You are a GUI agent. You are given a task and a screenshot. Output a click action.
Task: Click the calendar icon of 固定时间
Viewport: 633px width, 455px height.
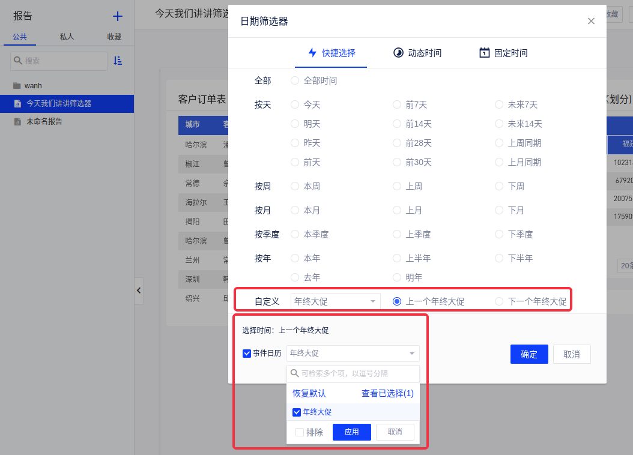pyautogui.click(x=484, y=53)
